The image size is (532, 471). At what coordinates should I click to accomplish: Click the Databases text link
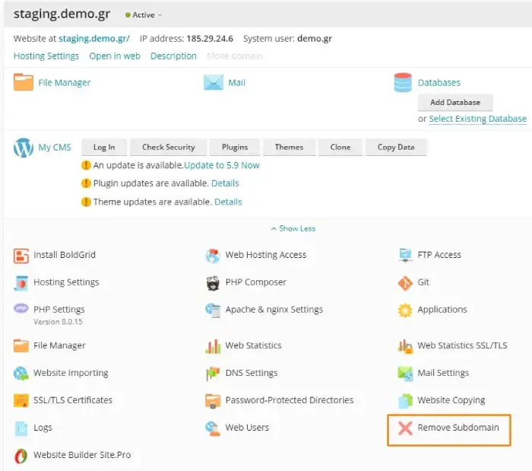point(439,82)
